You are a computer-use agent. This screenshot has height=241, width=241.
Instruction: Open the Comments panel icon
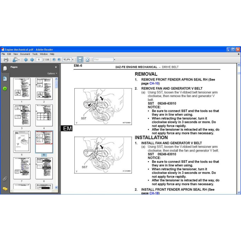point(5,189)
